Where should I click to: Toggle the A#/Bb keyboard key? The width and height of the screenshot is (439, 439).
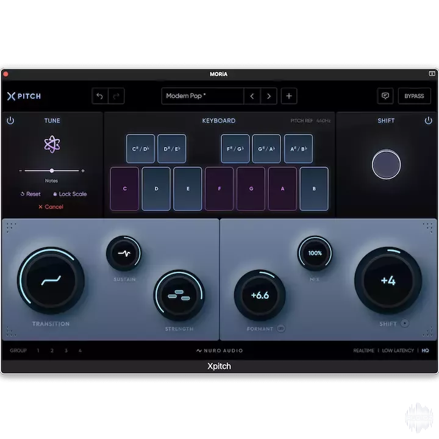(x=298, y=149)
